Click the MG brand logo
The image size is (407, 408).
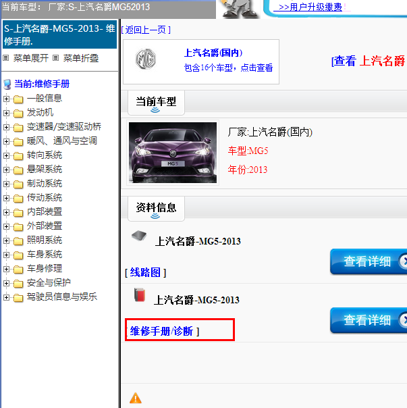point(146,59)
